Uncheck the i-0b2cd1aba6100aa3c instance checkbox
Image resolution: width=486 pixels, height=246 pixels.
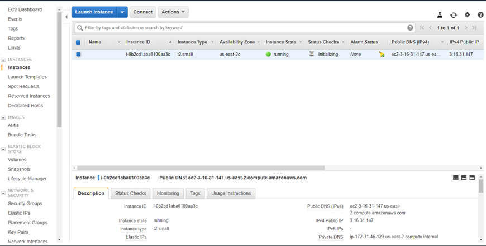[x=78, y=55]
